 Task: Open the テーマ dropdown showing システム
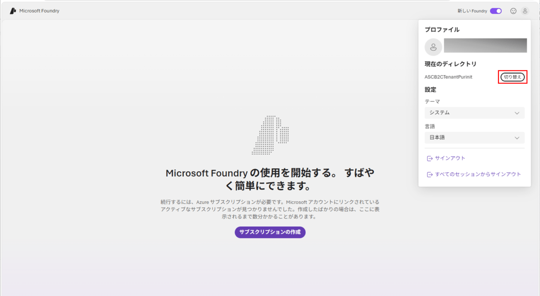tap(474, 113)
